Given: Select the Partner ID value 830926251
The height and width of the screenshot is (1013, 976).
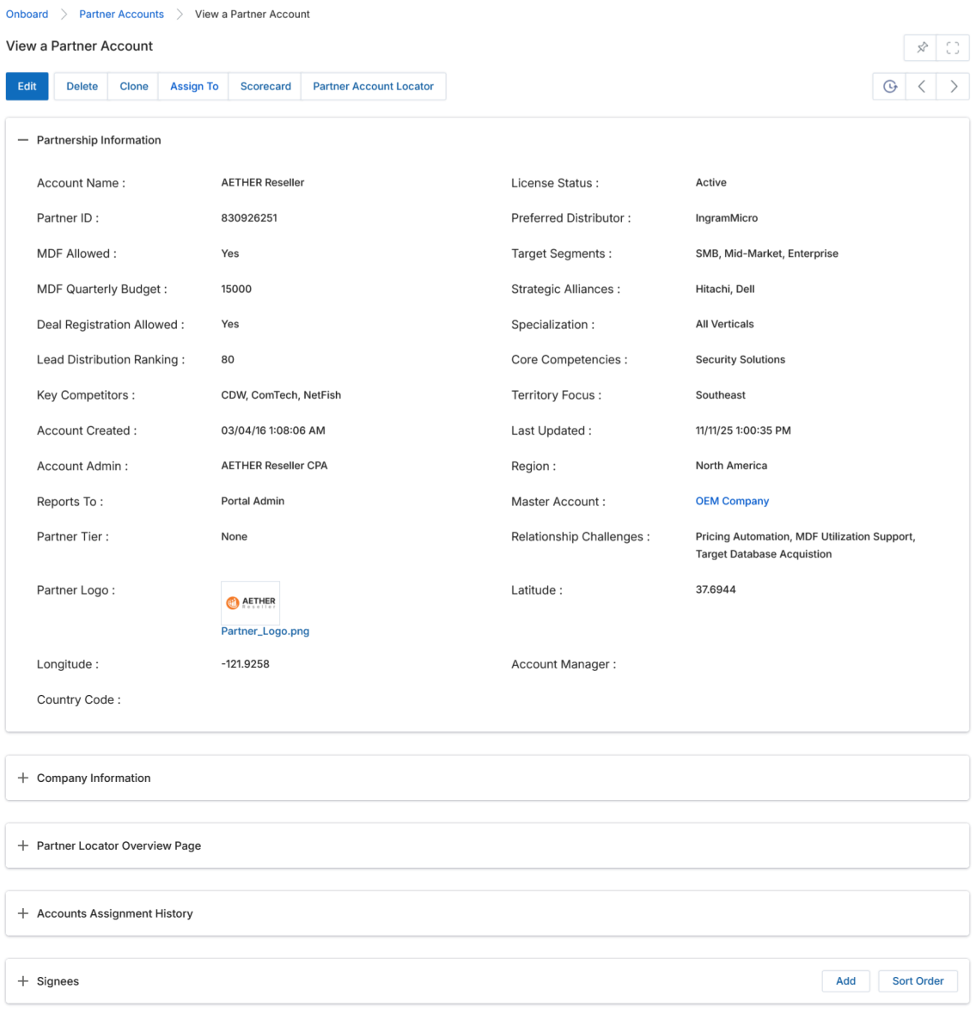Looking at the screenshot, I should pyautogui.click(x=248, y=218).
